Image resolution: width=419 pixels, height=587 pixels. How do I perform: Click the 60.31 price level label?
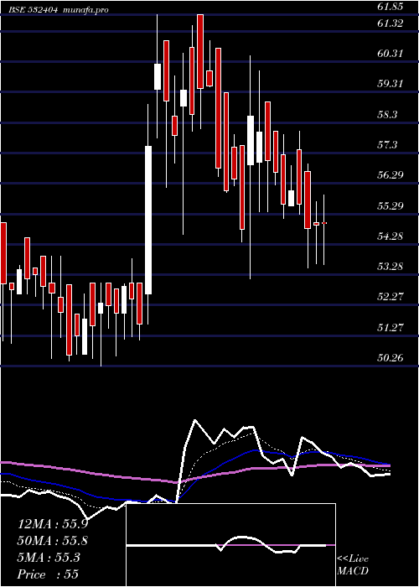click(390, 54)
